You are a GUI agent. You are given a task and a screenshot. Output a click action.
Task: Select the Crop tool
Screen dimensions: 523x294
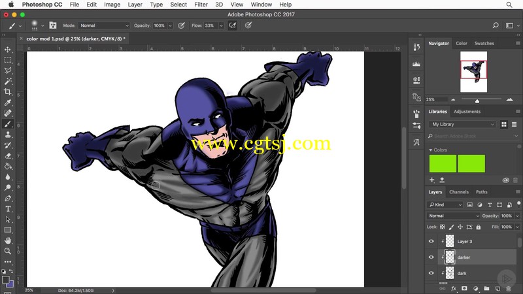(x=7, y=92)
